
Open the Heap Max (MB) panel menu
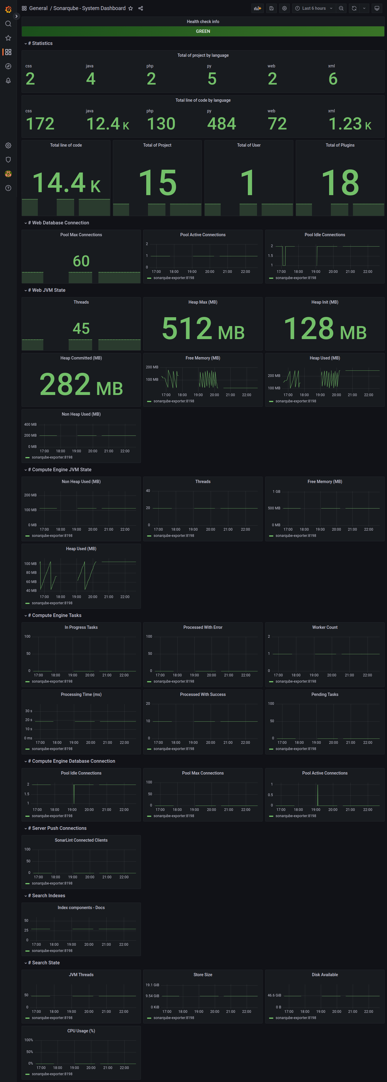(203, 302)
